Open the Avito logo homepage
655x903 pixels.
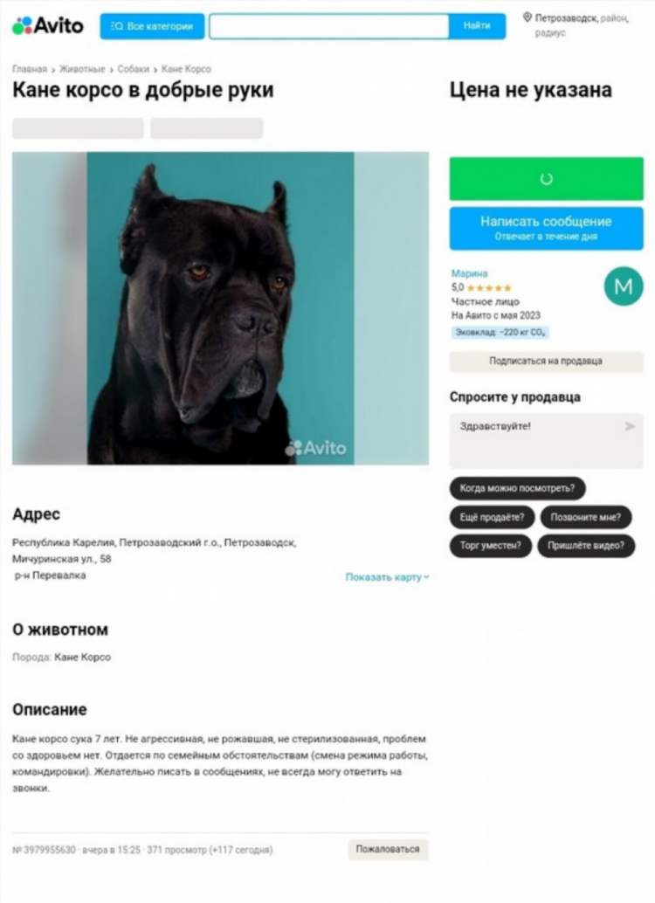click(48, 26)
